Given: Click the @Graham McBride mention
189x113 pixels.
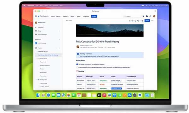Looking at the screenshot, I should [x=117, y=85].
